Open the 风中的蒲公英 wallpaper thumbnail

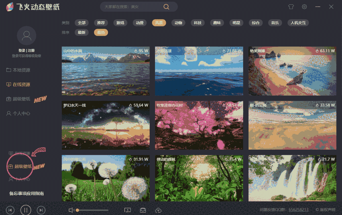click(106, 178)
